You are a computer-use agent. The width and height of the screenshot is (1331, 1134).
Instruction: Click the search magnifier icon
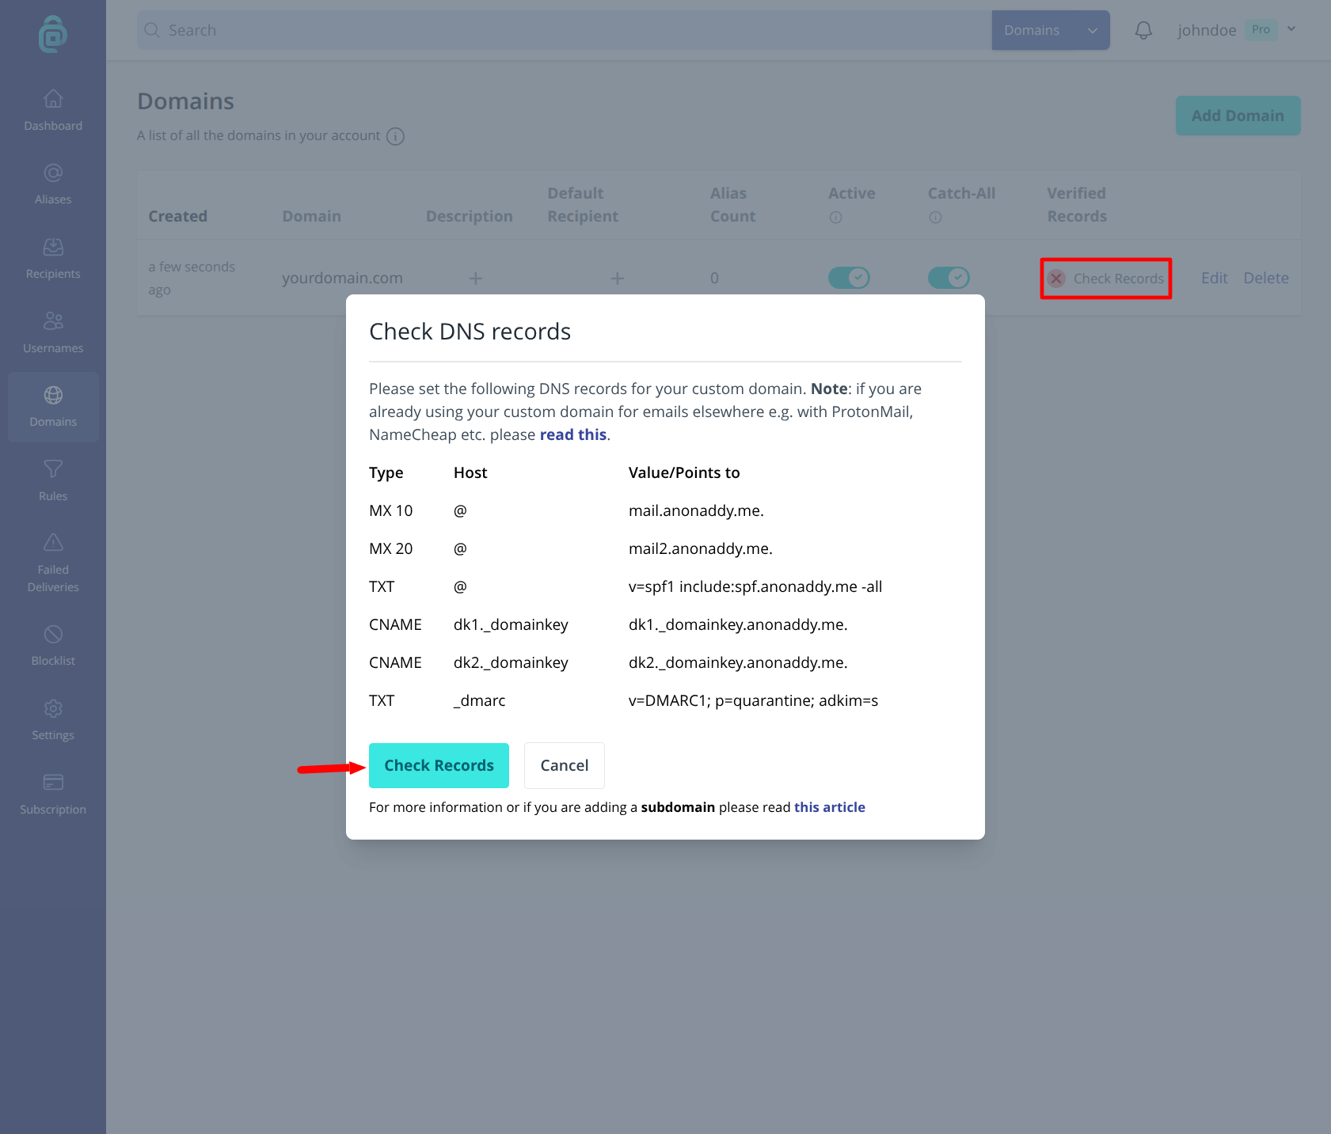pyautogui.click(x=152, y=30)
